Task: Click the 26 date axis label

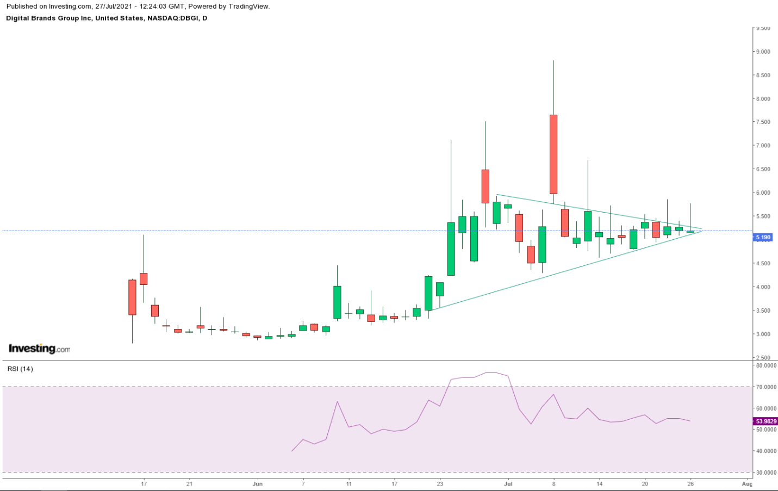Action: pyautogui.click(x=690, y=484)
